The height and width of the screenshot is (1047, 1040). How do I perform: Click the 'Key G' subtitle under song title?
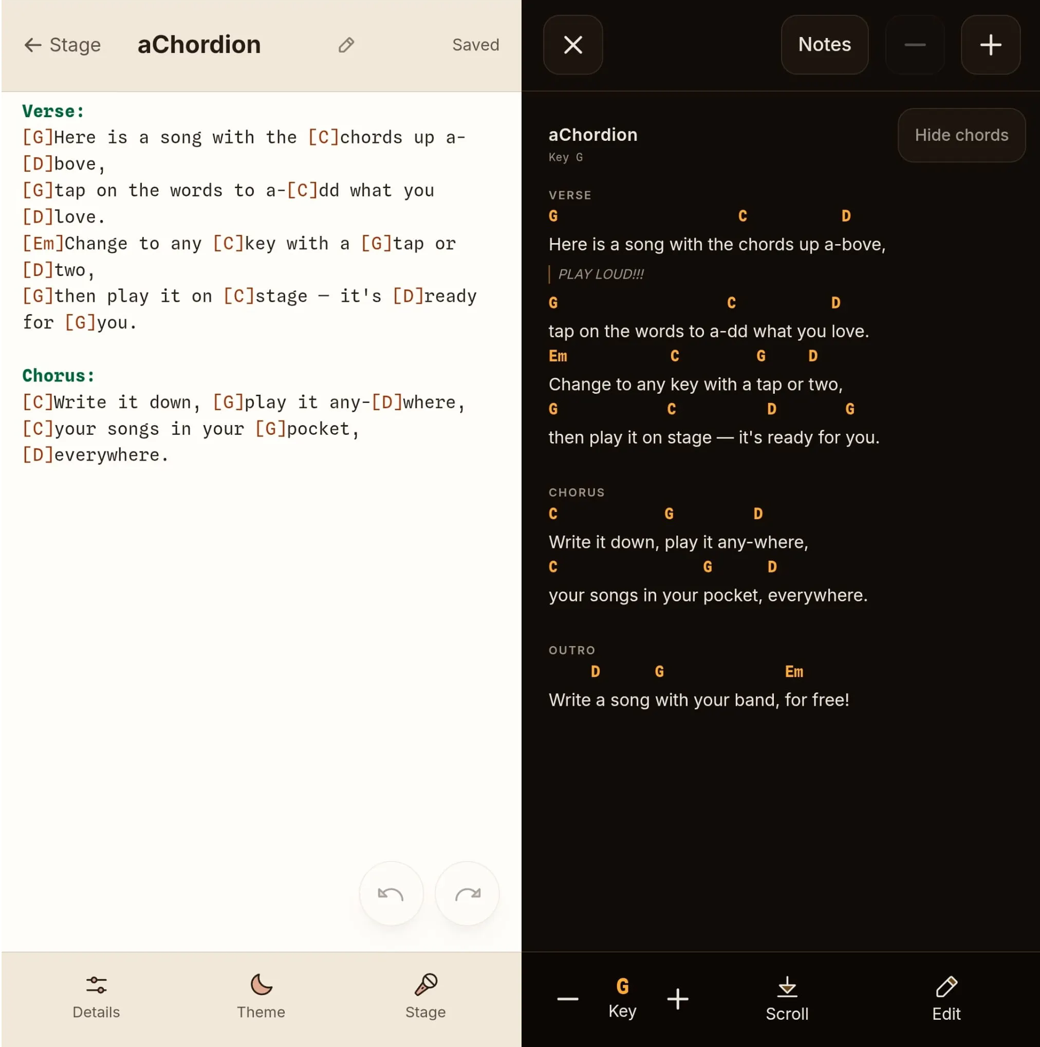pyautogui.click(x=566, y=157)
